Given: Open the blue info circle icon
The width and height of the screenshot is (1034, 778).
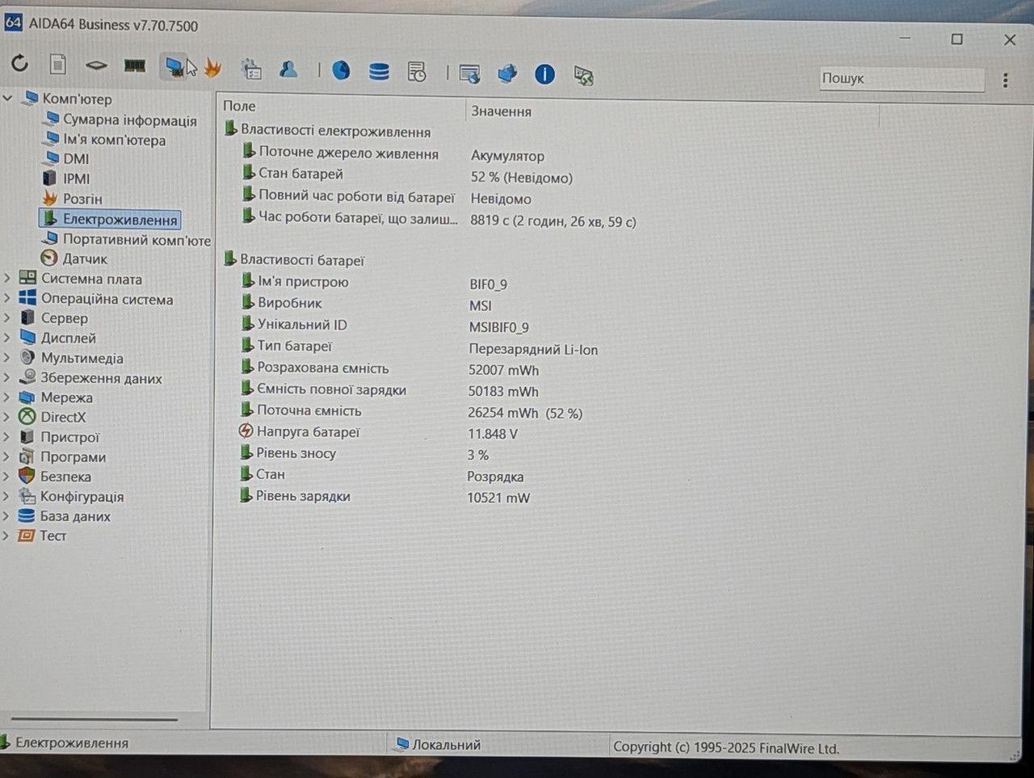Looking at the screenshot, I should [x=544, y=75].
